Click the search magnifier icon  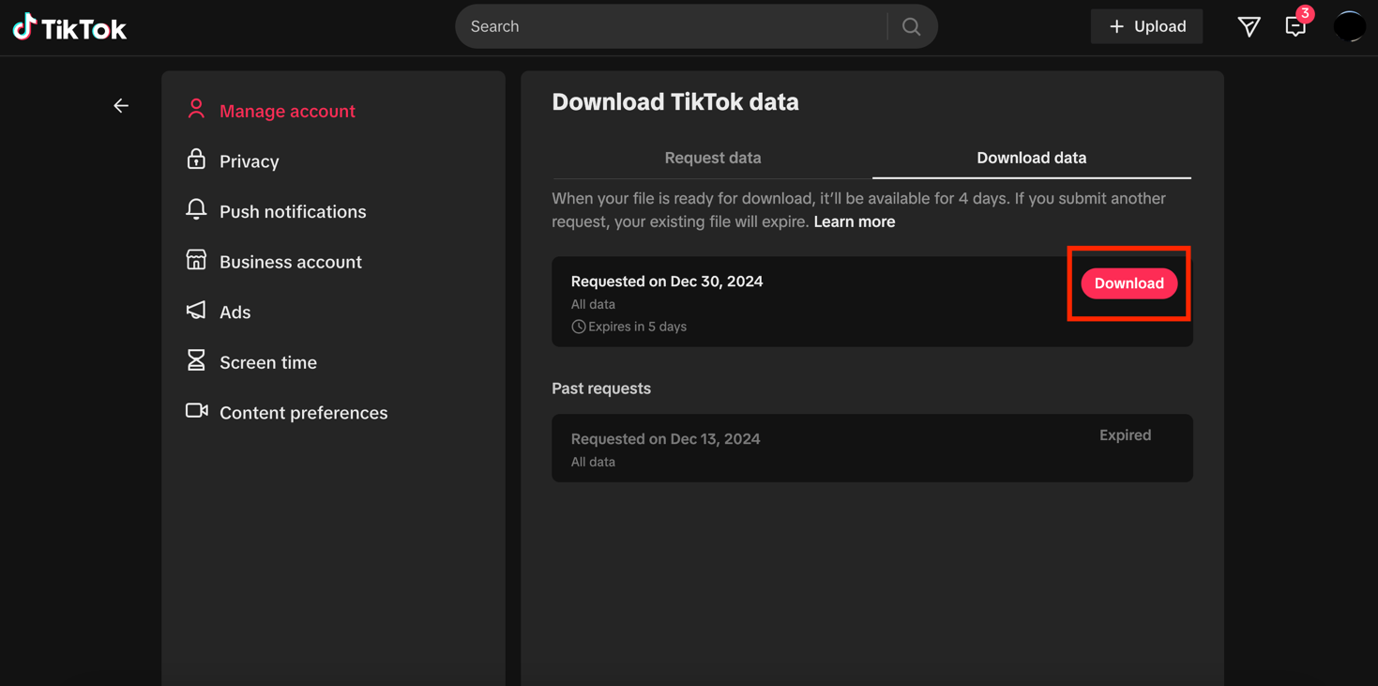click(911, 27)
